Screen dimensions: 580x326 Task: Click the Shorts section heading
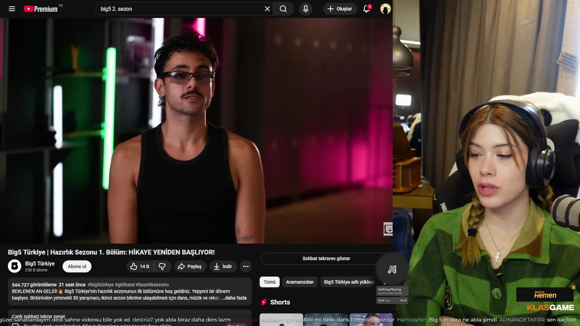coord(280,302)
